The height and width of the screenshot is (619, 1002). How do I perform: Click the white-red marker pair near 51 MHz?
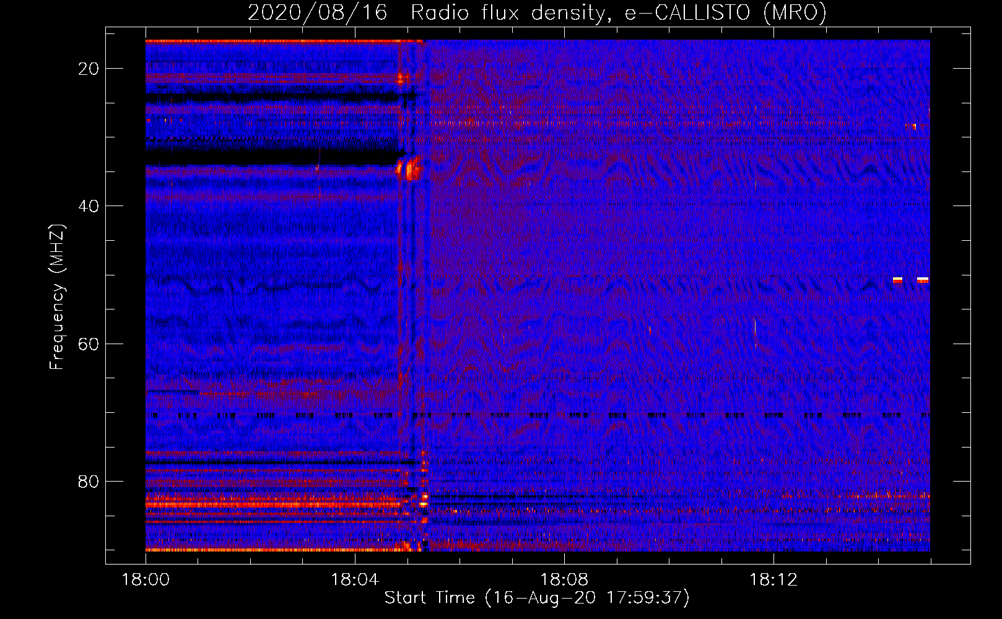[911, 280]
